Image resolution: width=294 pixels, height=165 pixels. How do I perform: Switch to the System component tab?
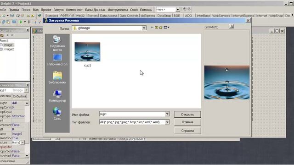coord(92,16)
